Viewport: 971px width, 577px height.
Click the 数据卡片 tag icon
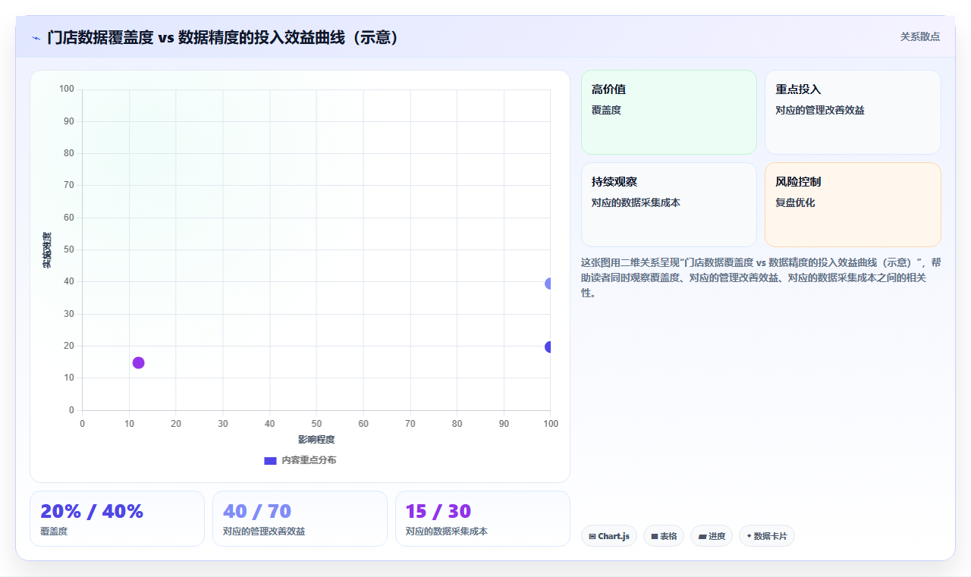(749, 536)
